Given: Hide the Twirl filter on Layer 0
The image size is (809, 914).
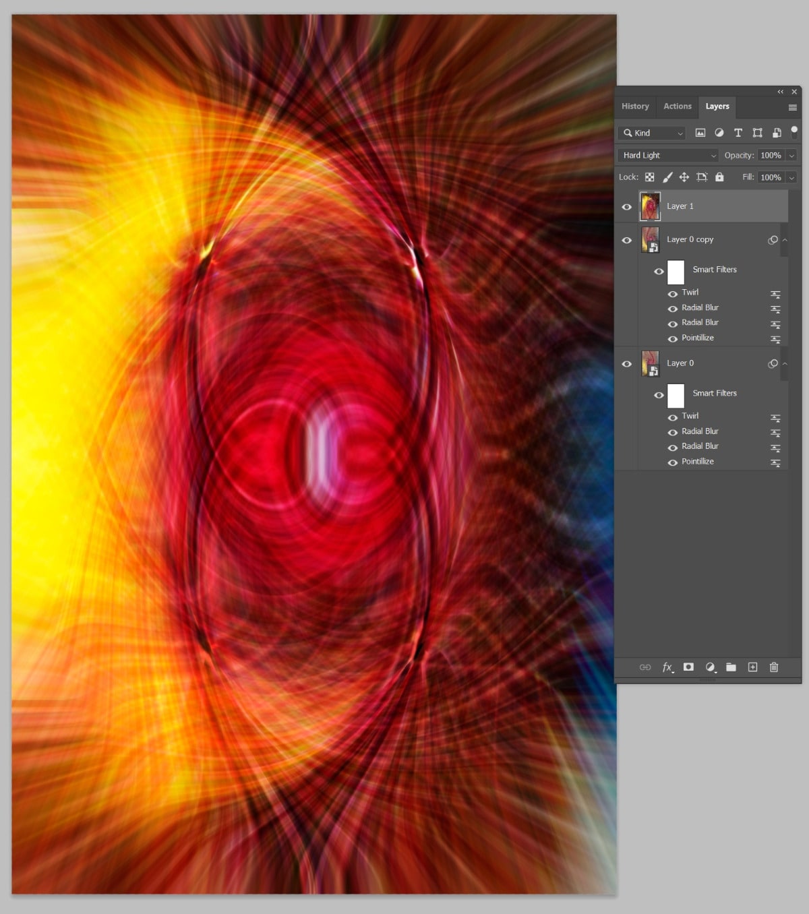Looking at the screenshot, I should [673, 417].
